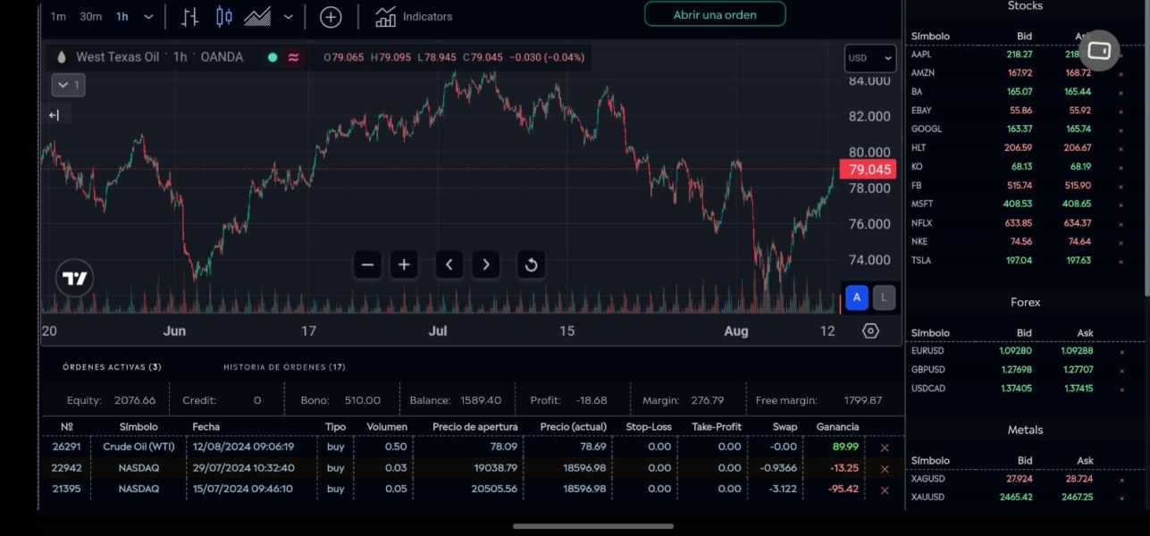
Task: Click the TradingView logo
Action: tap(75, 279)
